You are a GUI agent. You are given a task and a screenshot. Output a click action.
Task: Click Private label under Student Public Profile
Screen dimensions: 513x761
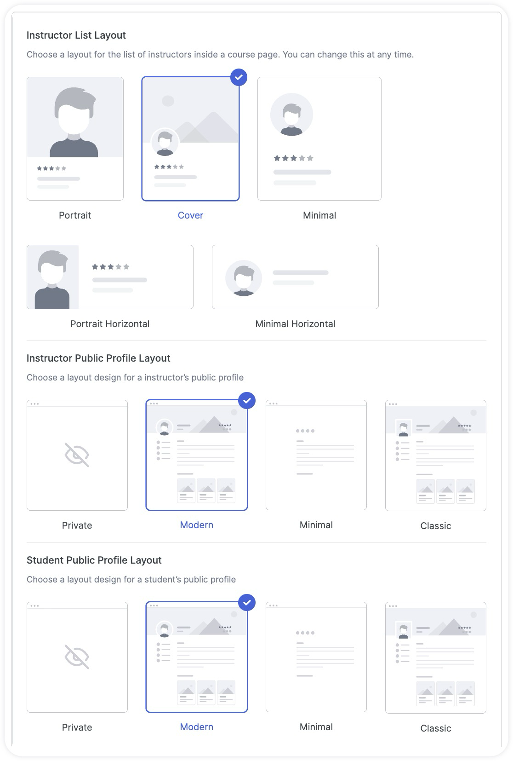(x=77, y=727)
